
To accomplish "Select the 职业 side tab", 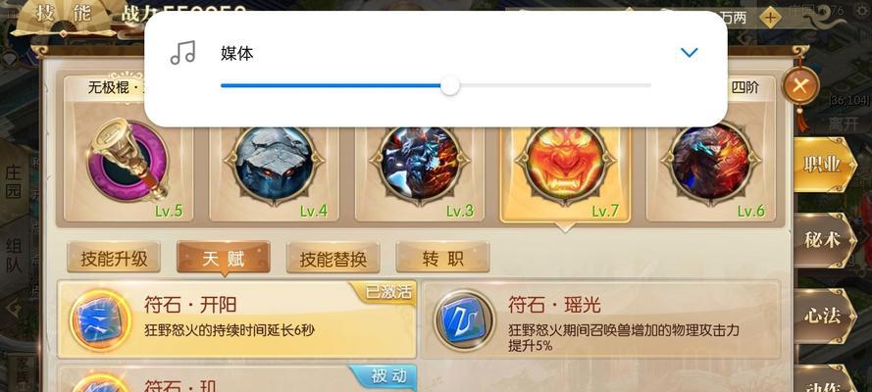I will 823,165.
